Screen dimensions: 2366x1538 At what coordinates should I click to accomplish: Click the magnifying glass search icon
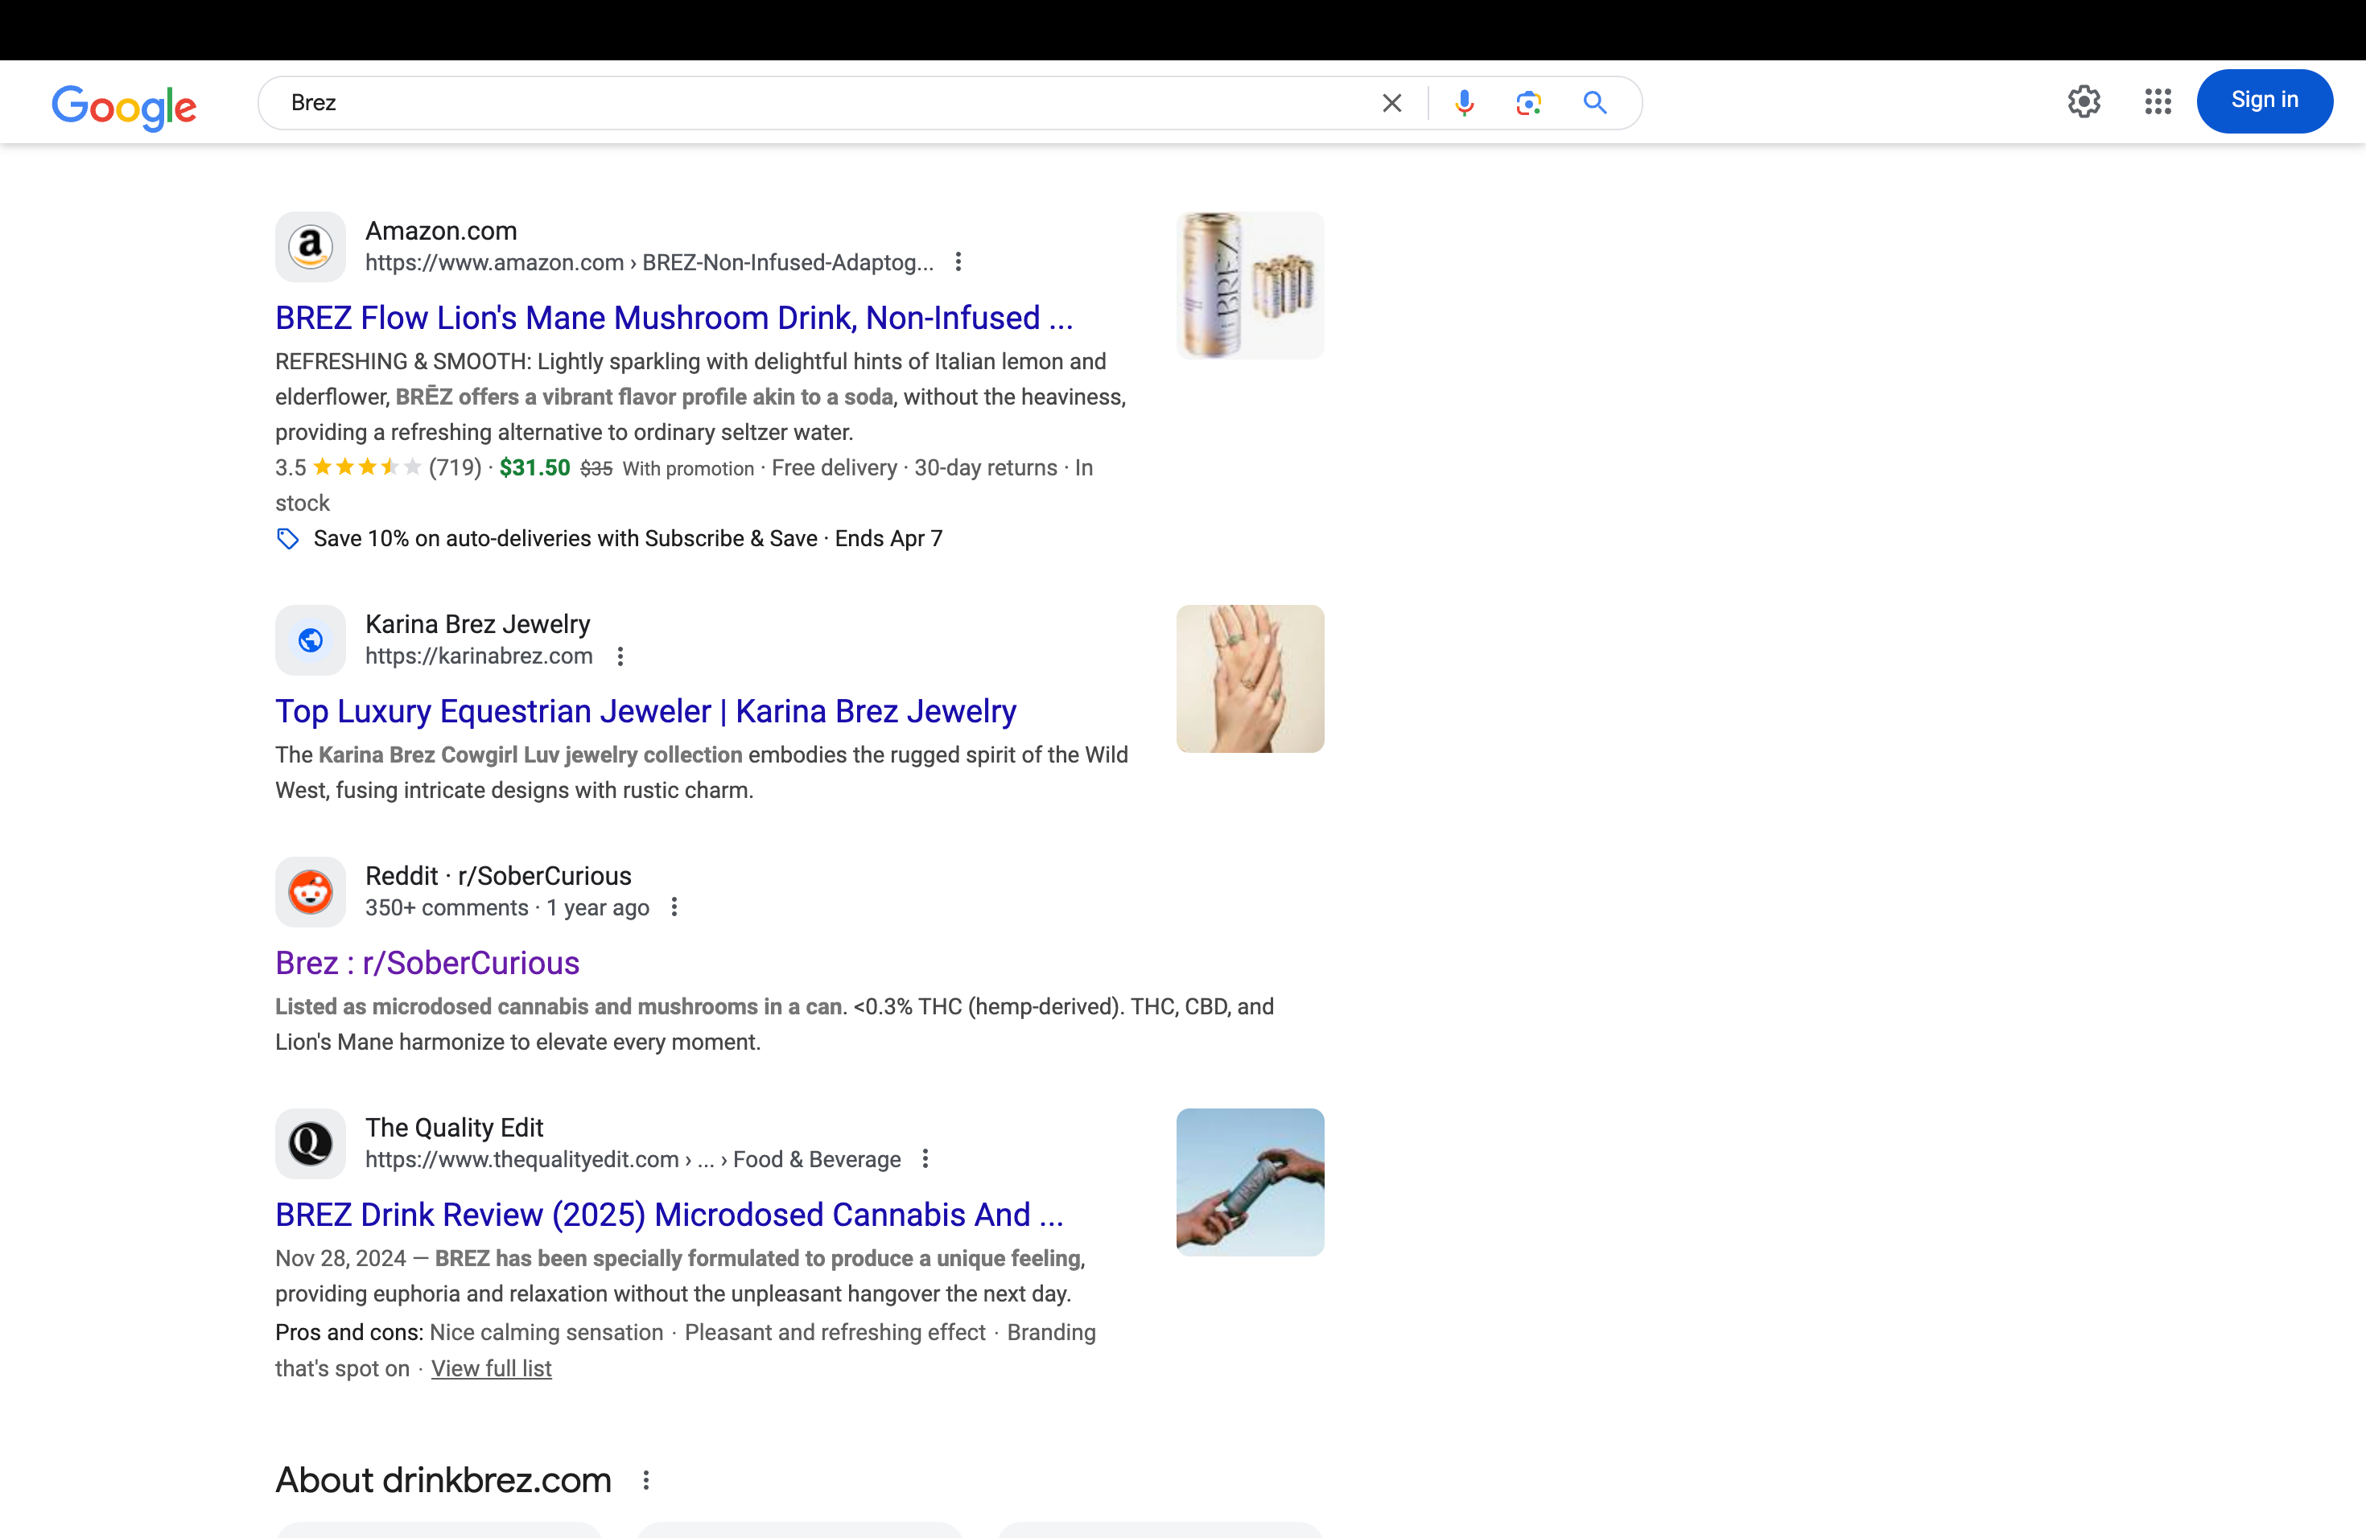(x=1594, y=103)
